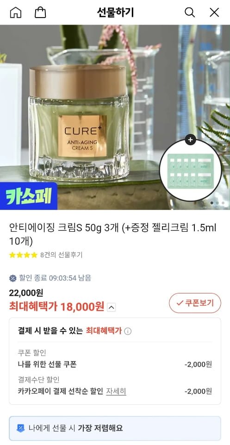Open search with magnifier icon
The width and height of the screenshot is (230, 445).
click(x=189, y=13)
